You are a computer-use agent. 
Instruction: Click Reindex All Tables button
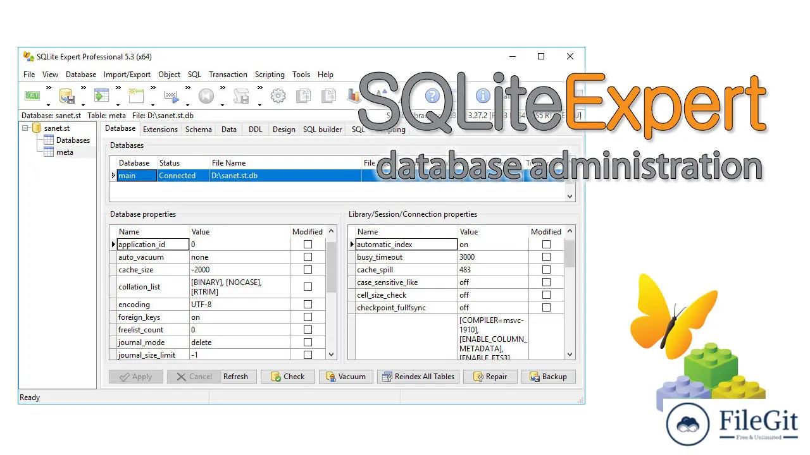click(418, 376)
